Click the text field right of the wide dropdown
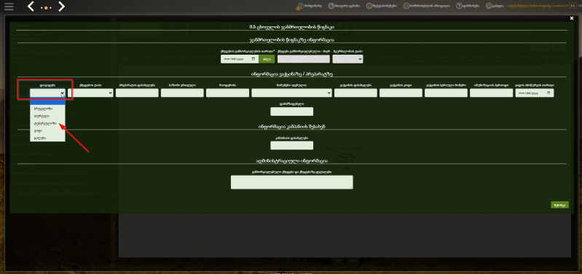 coord(355,93)
